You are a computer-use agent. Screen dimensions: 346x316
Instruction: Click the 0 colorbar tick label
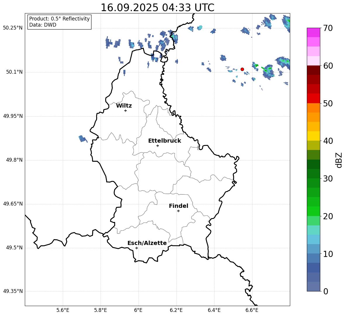326,291
